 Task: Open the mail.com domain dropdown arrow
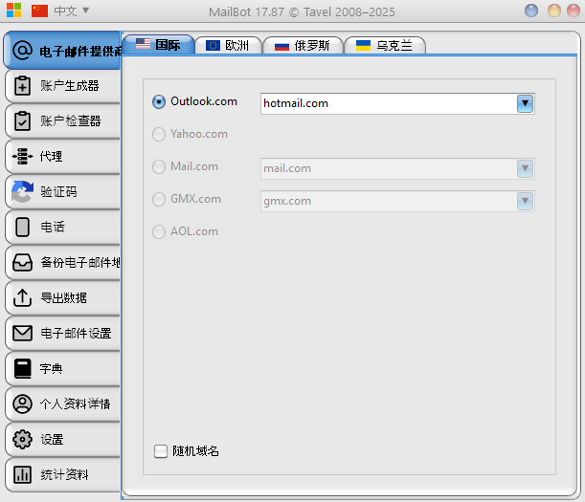[525, 168]
